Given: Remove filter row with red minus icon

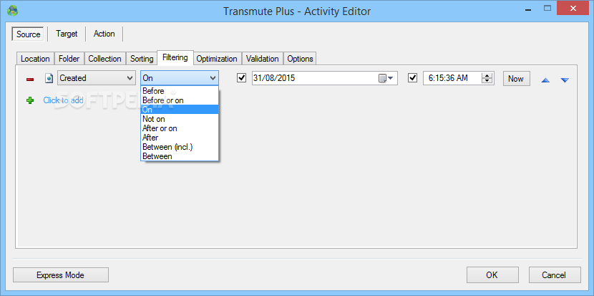Looking at the screenshot, I should pyautogui.click(x=30, y=79).
